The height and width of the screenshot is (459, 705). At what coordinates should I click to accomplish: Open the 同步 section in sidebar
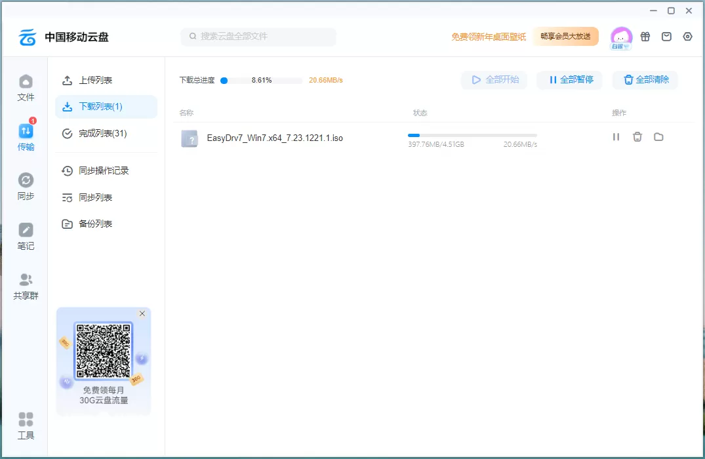pos(25,184)
